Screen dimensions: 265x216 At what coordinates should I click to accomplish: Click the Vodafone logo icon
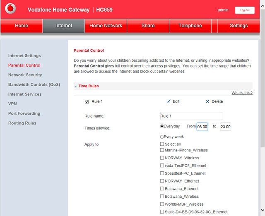pyautogui.click(x=10, y=8)
